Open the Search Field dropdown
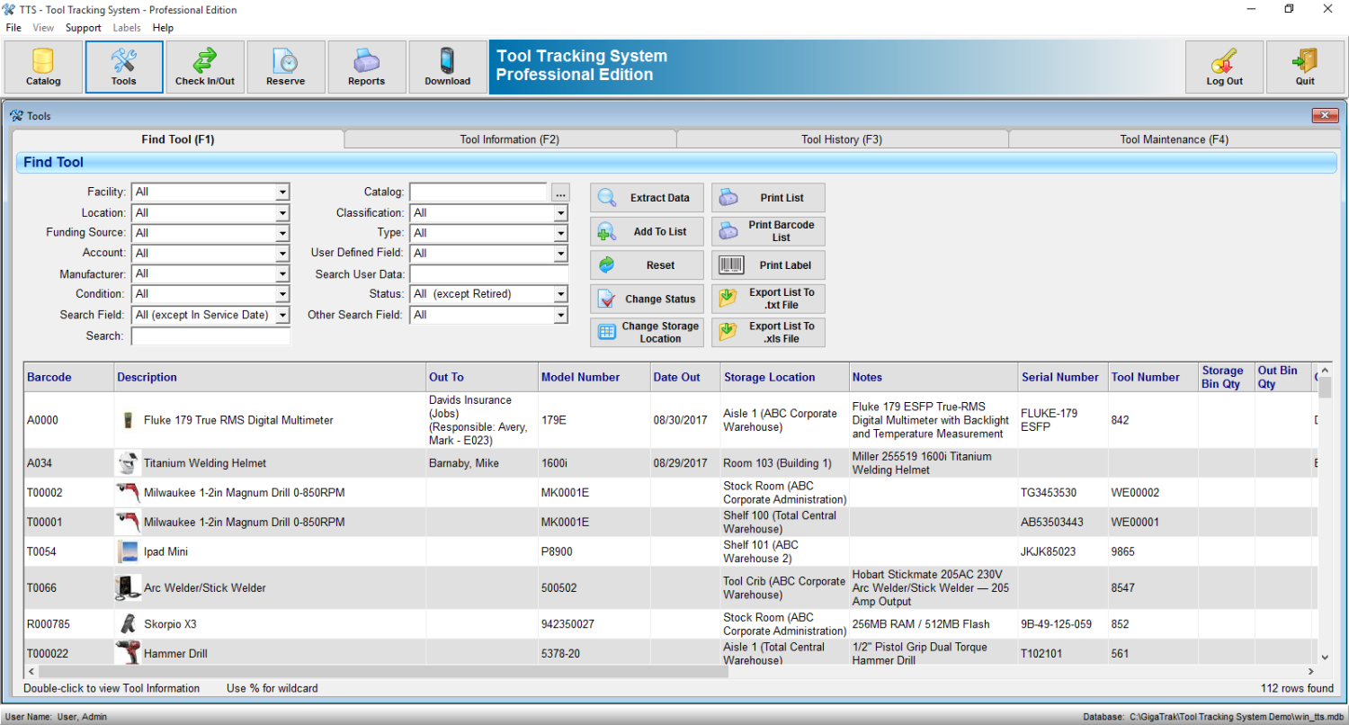Viewport: 1349px width, 725px height. coord(284,315)
